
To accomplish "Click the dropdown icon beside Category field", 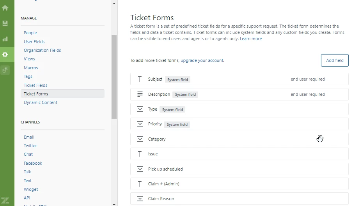I will point(140,139).
